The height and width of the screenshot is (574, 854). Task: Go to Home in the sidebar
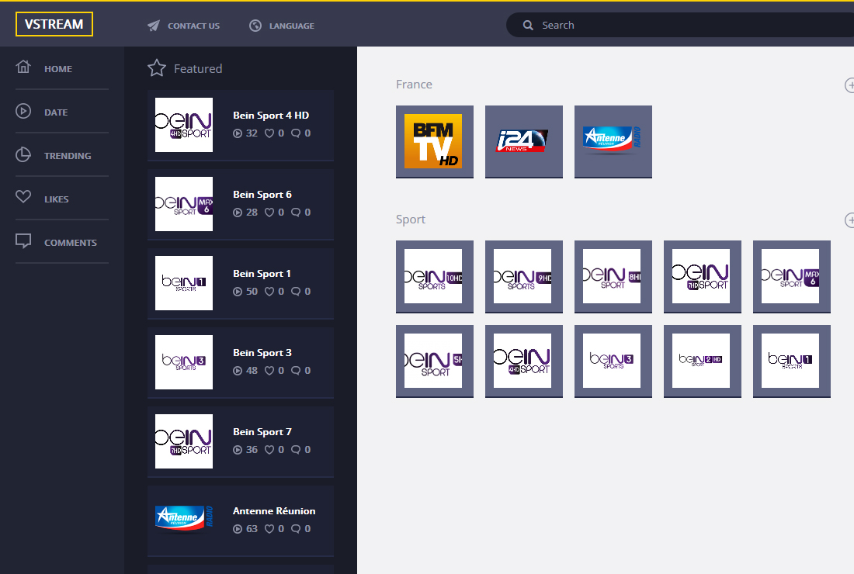58,69
